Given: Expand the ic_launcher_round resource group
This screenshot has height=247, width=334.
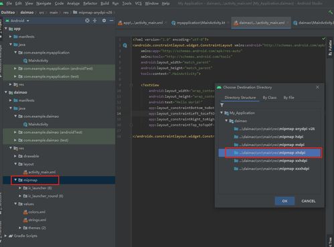Looking at the screenshot, I should 20,196.
